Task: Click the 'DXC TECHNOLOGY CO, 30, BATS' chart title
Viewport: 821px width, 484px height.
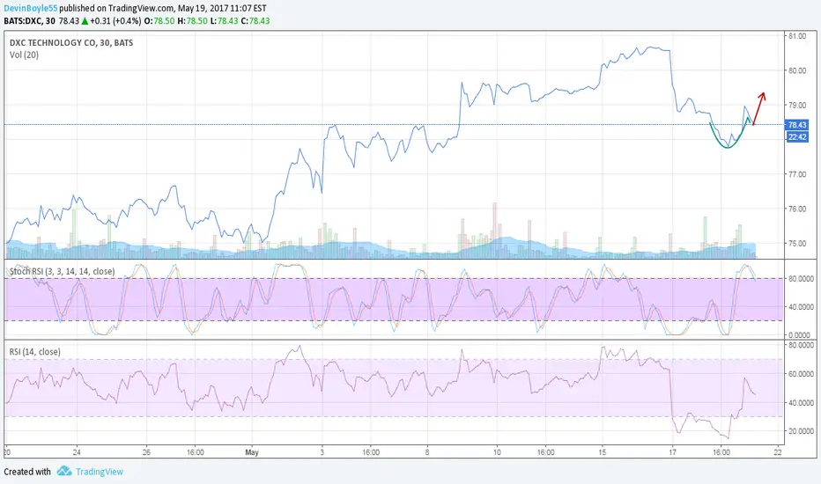Action: pos(71,43)
